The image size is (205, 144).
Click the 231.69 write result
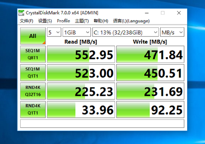150,91
